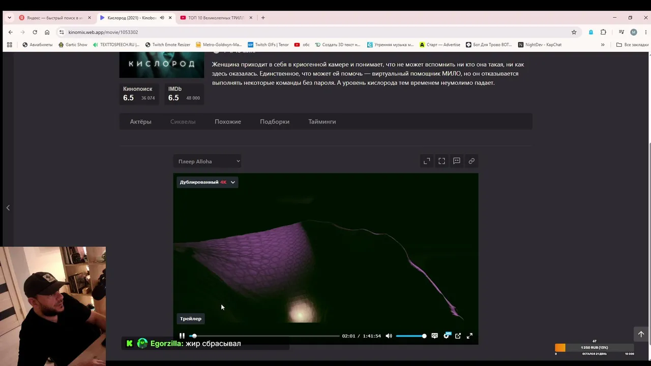Open the media controls toolbar button

(x=621, y=32)
